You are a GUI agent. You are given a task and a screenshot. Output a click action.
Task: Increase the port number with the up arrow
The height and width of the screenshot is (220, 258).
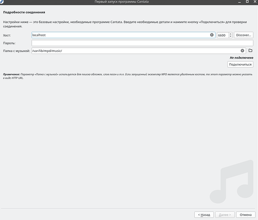coord(230,34)
